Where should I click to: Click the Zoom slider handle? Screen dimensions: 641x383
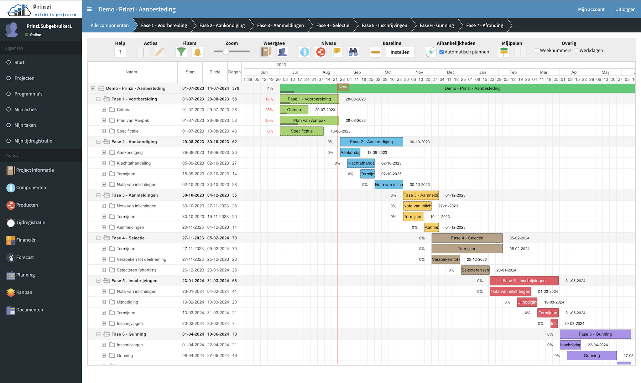pos(226,52)
